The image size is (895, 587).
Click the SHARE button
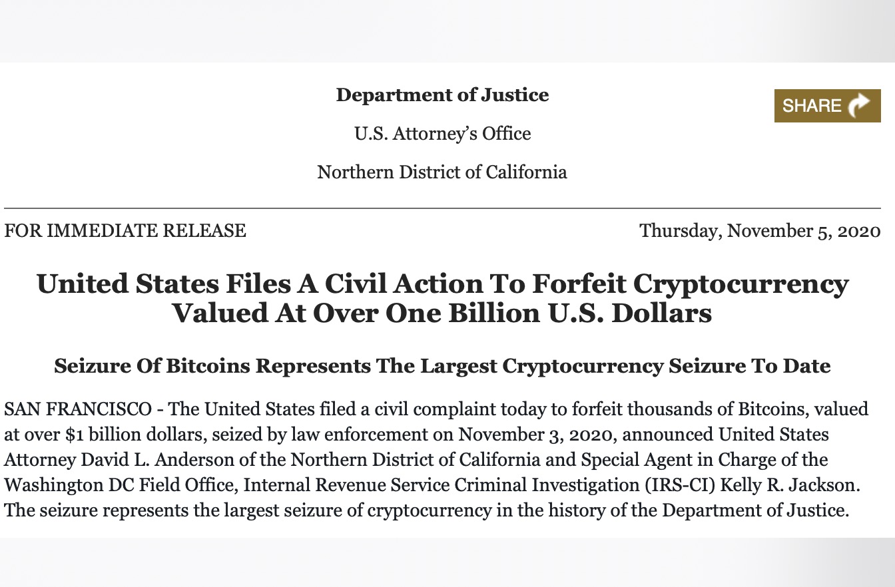pyautogui.click(x=827, y=106)
